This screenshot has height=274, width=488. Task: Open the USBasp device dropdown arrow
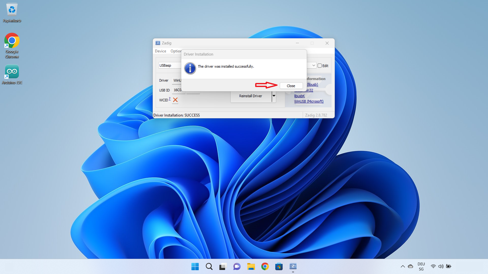(313, 65)
